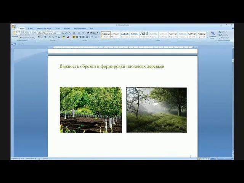Justify the paragraph text
244x183 pixels.
[x=83, y=37]
